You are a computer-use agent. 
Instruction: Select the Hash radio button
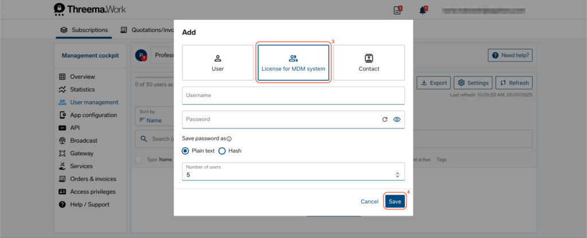coord(222,151)
